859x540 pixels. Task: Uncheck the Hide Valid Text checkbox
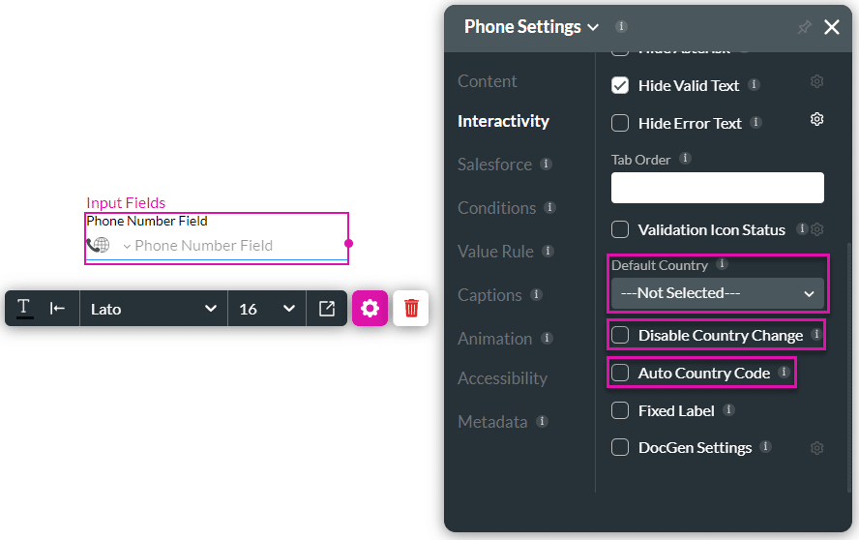coord(620,85)
